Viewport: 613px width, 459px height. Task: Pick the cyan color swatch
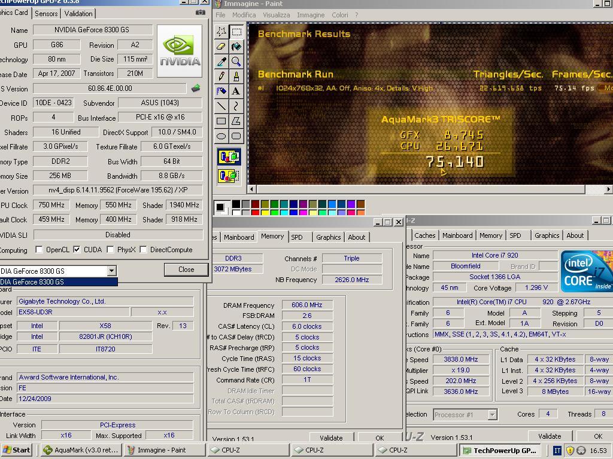(x=284, y=212)
